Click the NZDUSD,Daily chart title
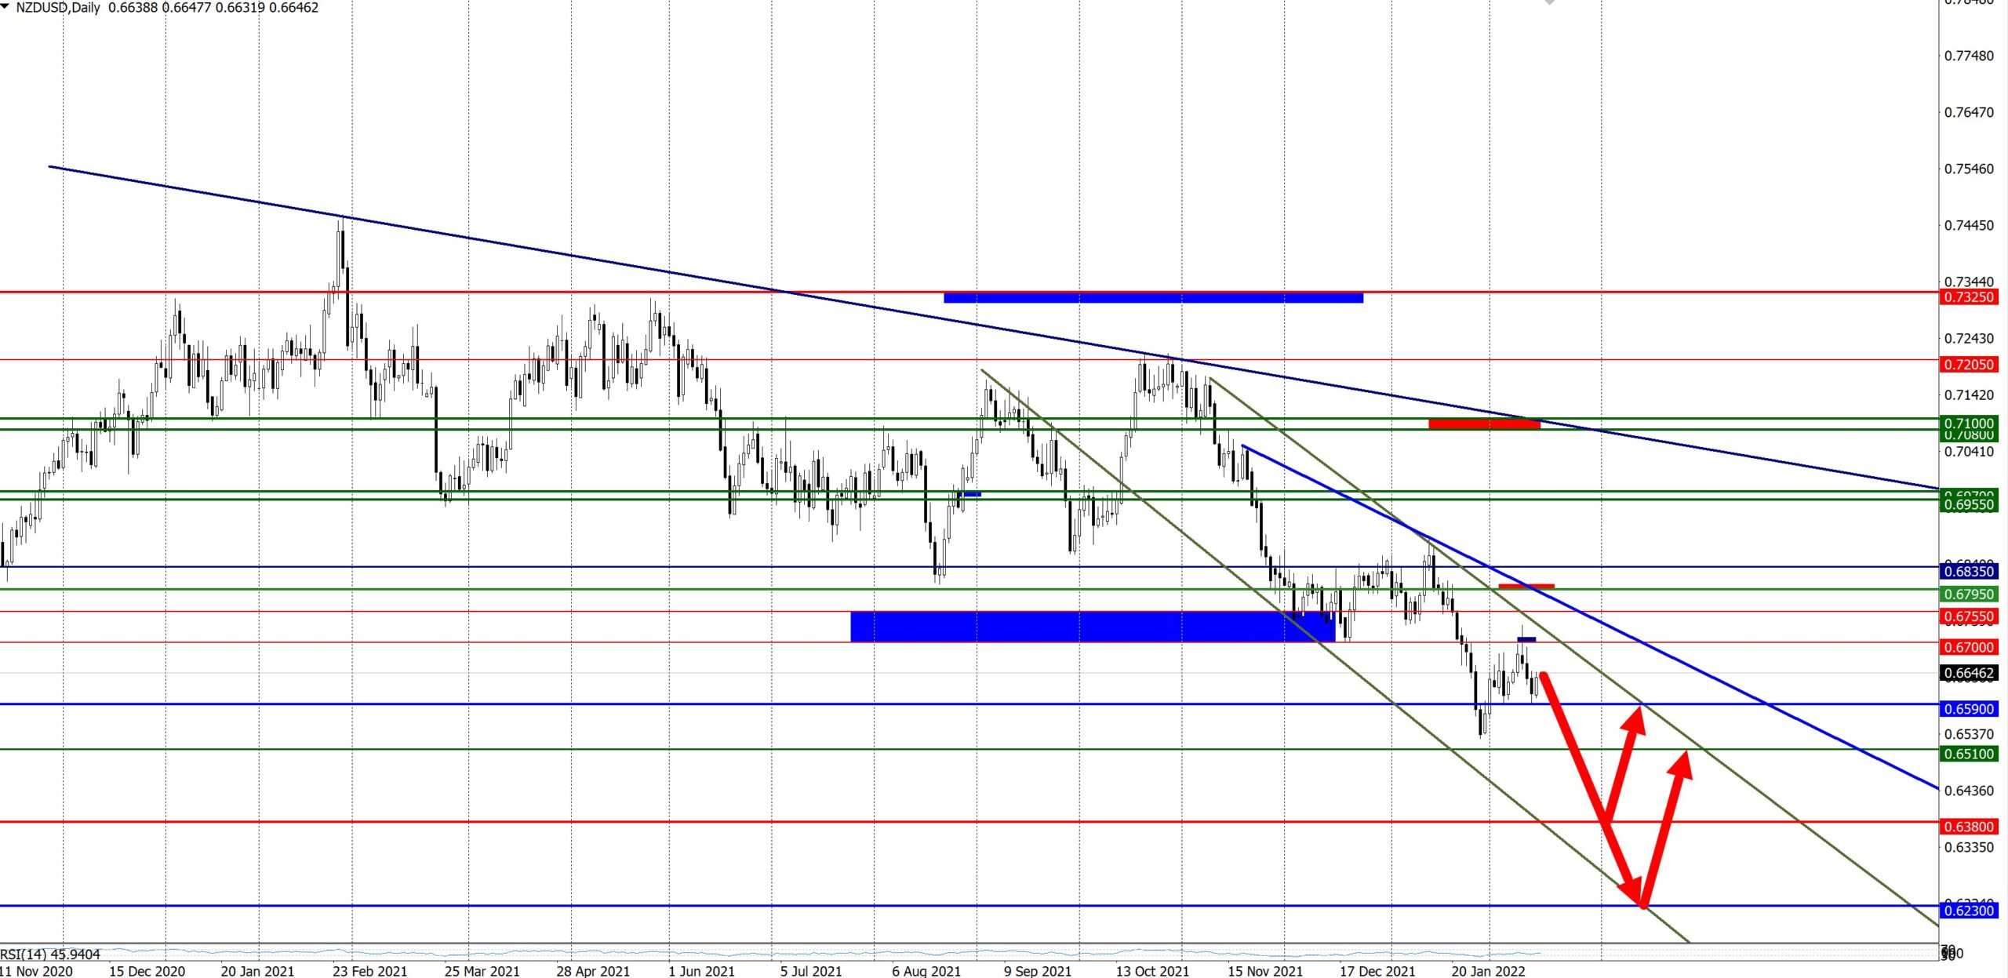Screen dimensions: 2008x978 pos(57,8)
